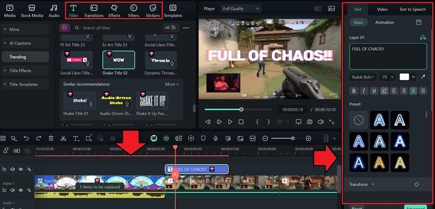Switch to the Transitions tab
The image size is (435, 209).
click(x=94, y=11)
